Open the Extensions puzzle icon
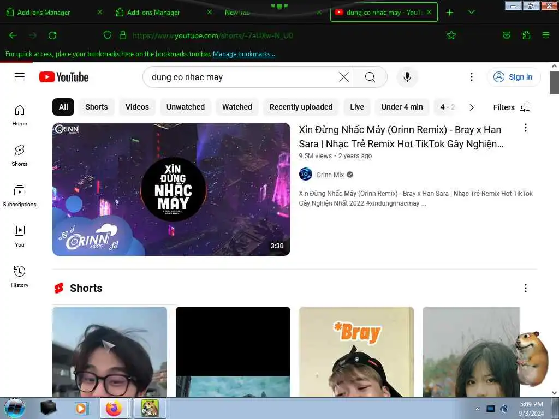The height and width of the screenshot is (419, 559). click(x=526, y=35)
